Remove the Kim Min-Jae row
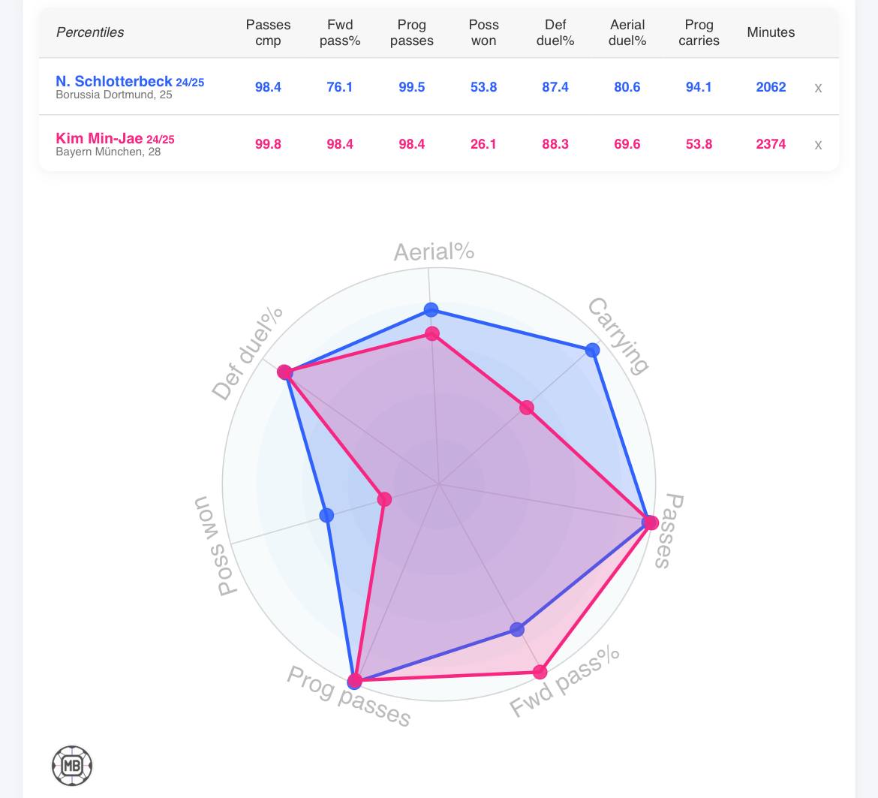The image size is (878, 798). (x=818, y=145)
